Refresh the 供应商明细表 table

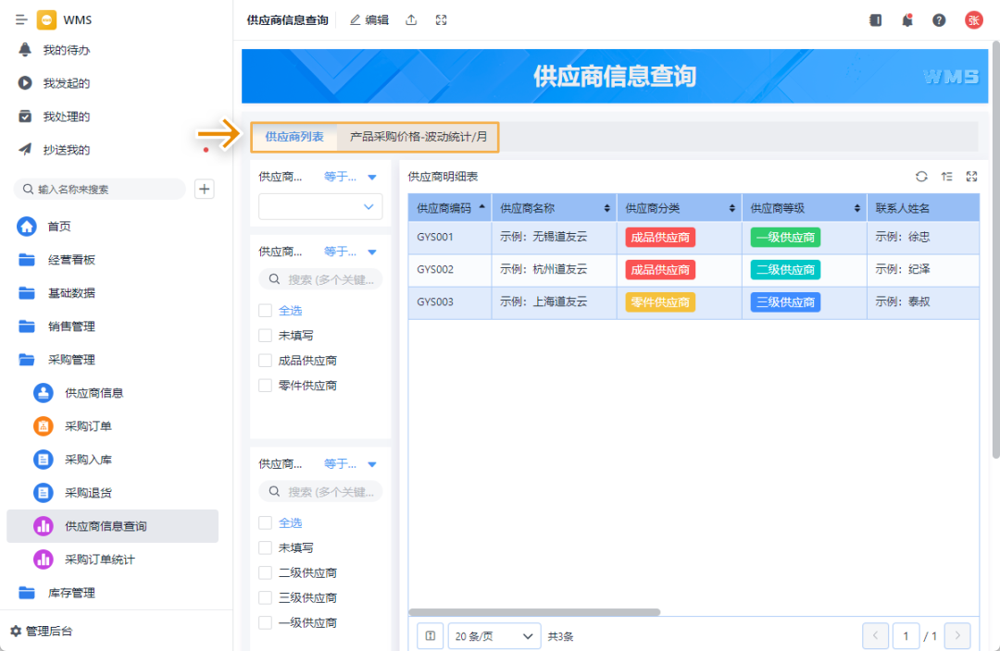[921, 177]
